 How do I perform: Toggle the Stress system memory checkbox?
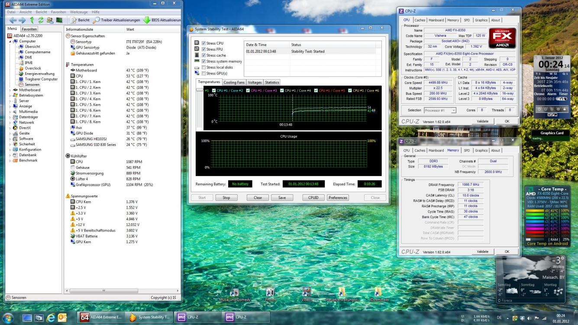pos(203,61)
